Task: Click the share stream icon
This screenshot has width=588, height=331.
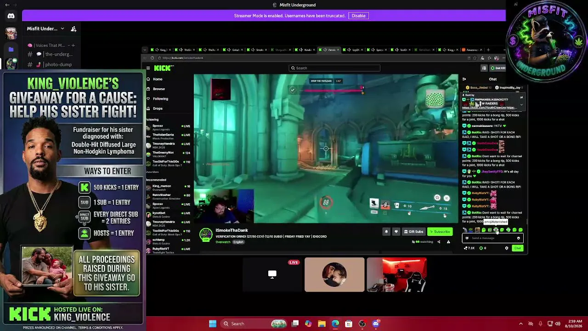Action: click(438, 242)
